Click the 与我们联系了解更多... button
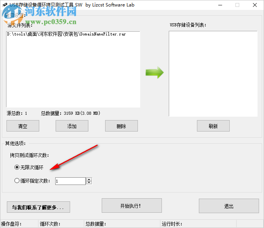Viewport: 264px width, 228px height. 38,207
